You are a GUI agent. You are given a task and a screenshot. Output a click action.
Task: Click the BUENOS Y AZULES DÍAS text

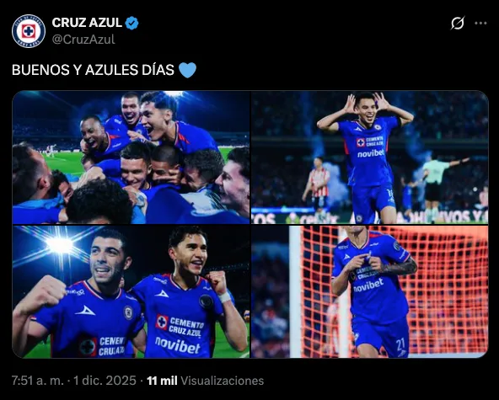click(93, 70)
